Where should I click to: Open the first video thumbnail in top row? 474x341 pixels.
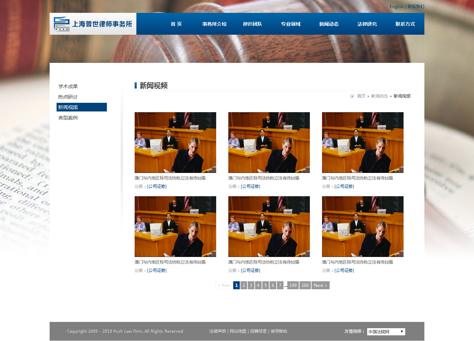(x=175, y=142)
